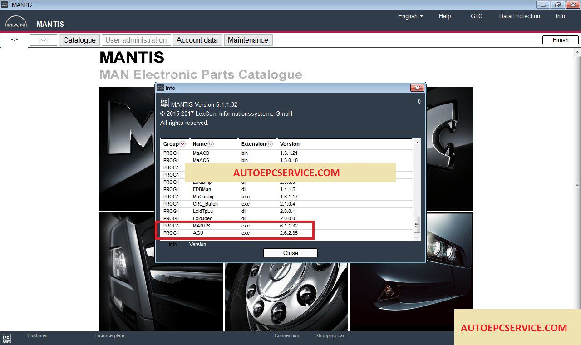Restore the MANTIS window size
Screen dimensions: 581x345
coord(557,5)
